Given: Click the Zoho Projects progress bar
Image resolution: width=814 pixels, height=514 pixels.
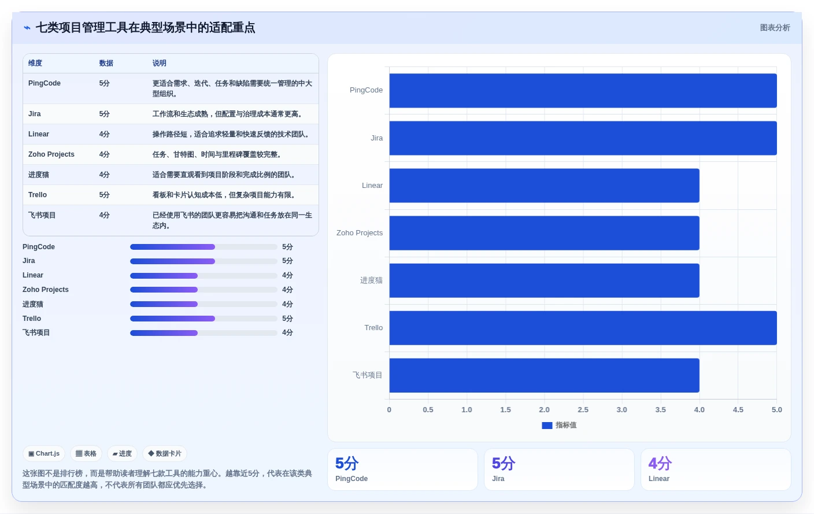Looking at the screenshot, I should 203,290.
